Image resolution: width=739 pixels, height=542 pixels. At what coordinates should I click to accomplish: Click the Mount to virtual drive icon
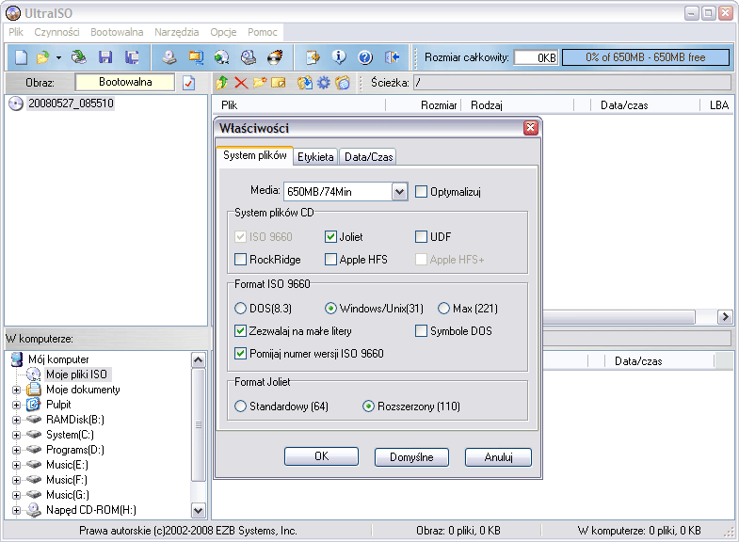pyautogui.click(x=249, y=57)
